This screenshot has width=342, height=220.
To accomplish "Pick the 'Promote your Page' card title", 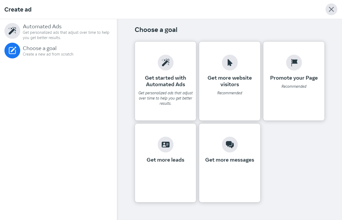I will [x=294, y=78].
